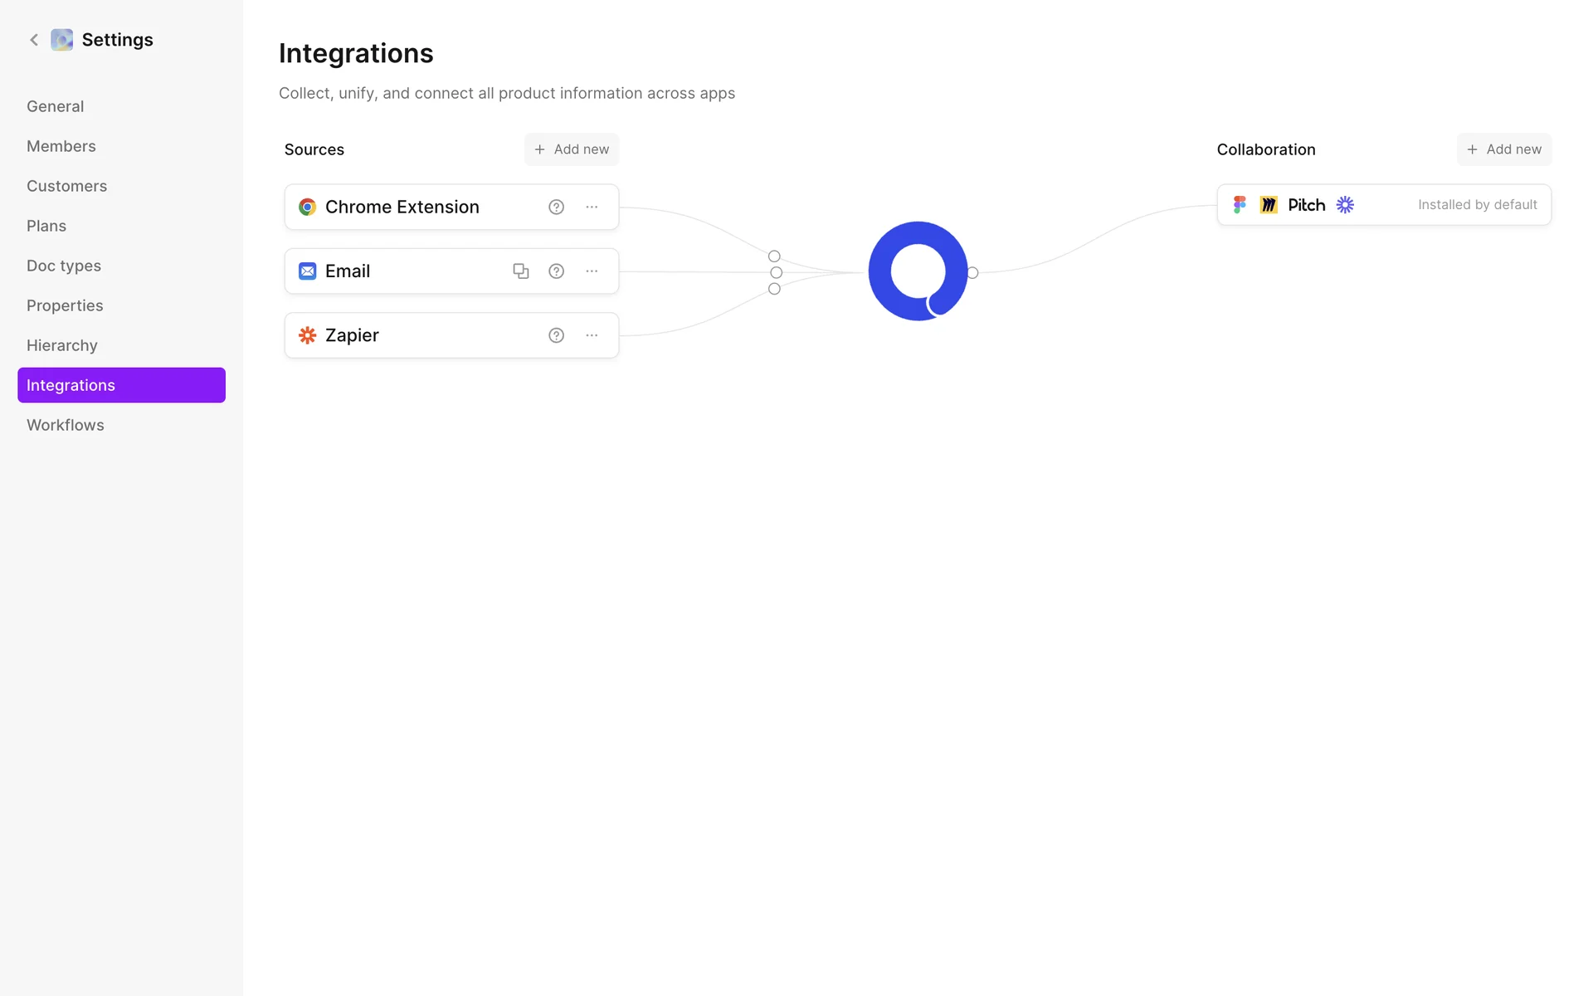1593x996 pixels.
Task: Open Doc types settings
Action: [64, 266]
